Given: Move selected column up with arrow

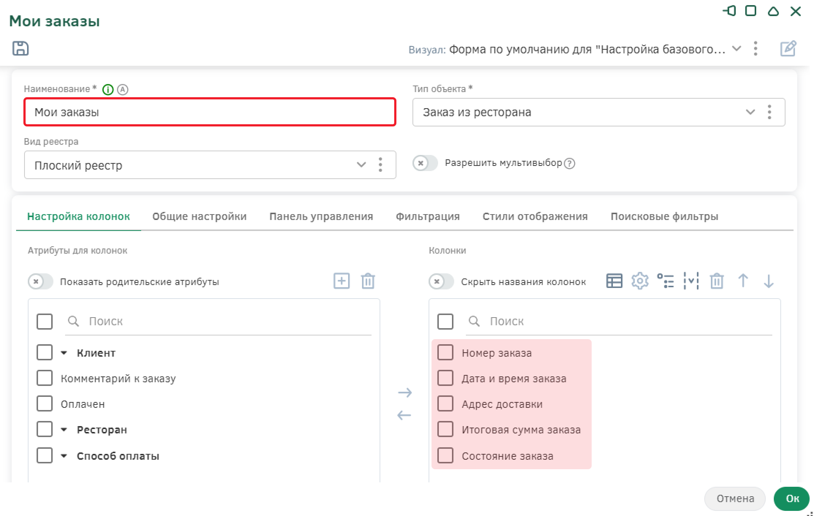Looking at the screenshot, I should [743, 281].
